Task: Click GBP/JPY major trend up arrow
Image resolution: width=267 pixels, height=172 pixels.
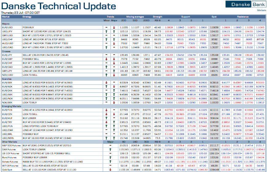Action: (x=114, y=71)
